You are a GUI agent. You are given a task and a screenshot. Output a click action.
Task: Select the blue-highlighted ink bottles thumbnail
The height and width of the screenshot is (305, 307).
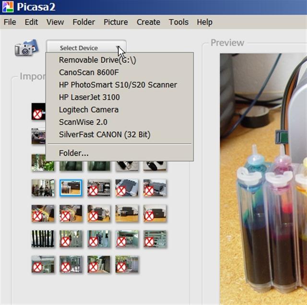coord(71,188)
